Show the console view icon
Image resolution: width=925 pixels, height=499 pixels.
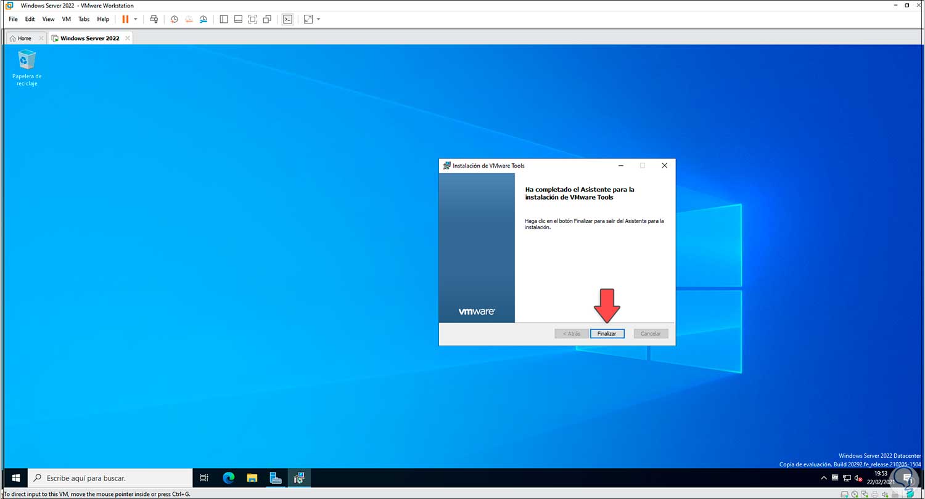287,19
